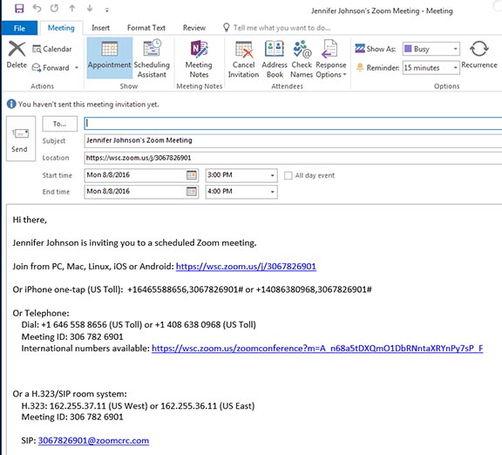Open the Reminder 15 minutes dropdown
Screen dimensions: 502x455
(x=431, y=68)
